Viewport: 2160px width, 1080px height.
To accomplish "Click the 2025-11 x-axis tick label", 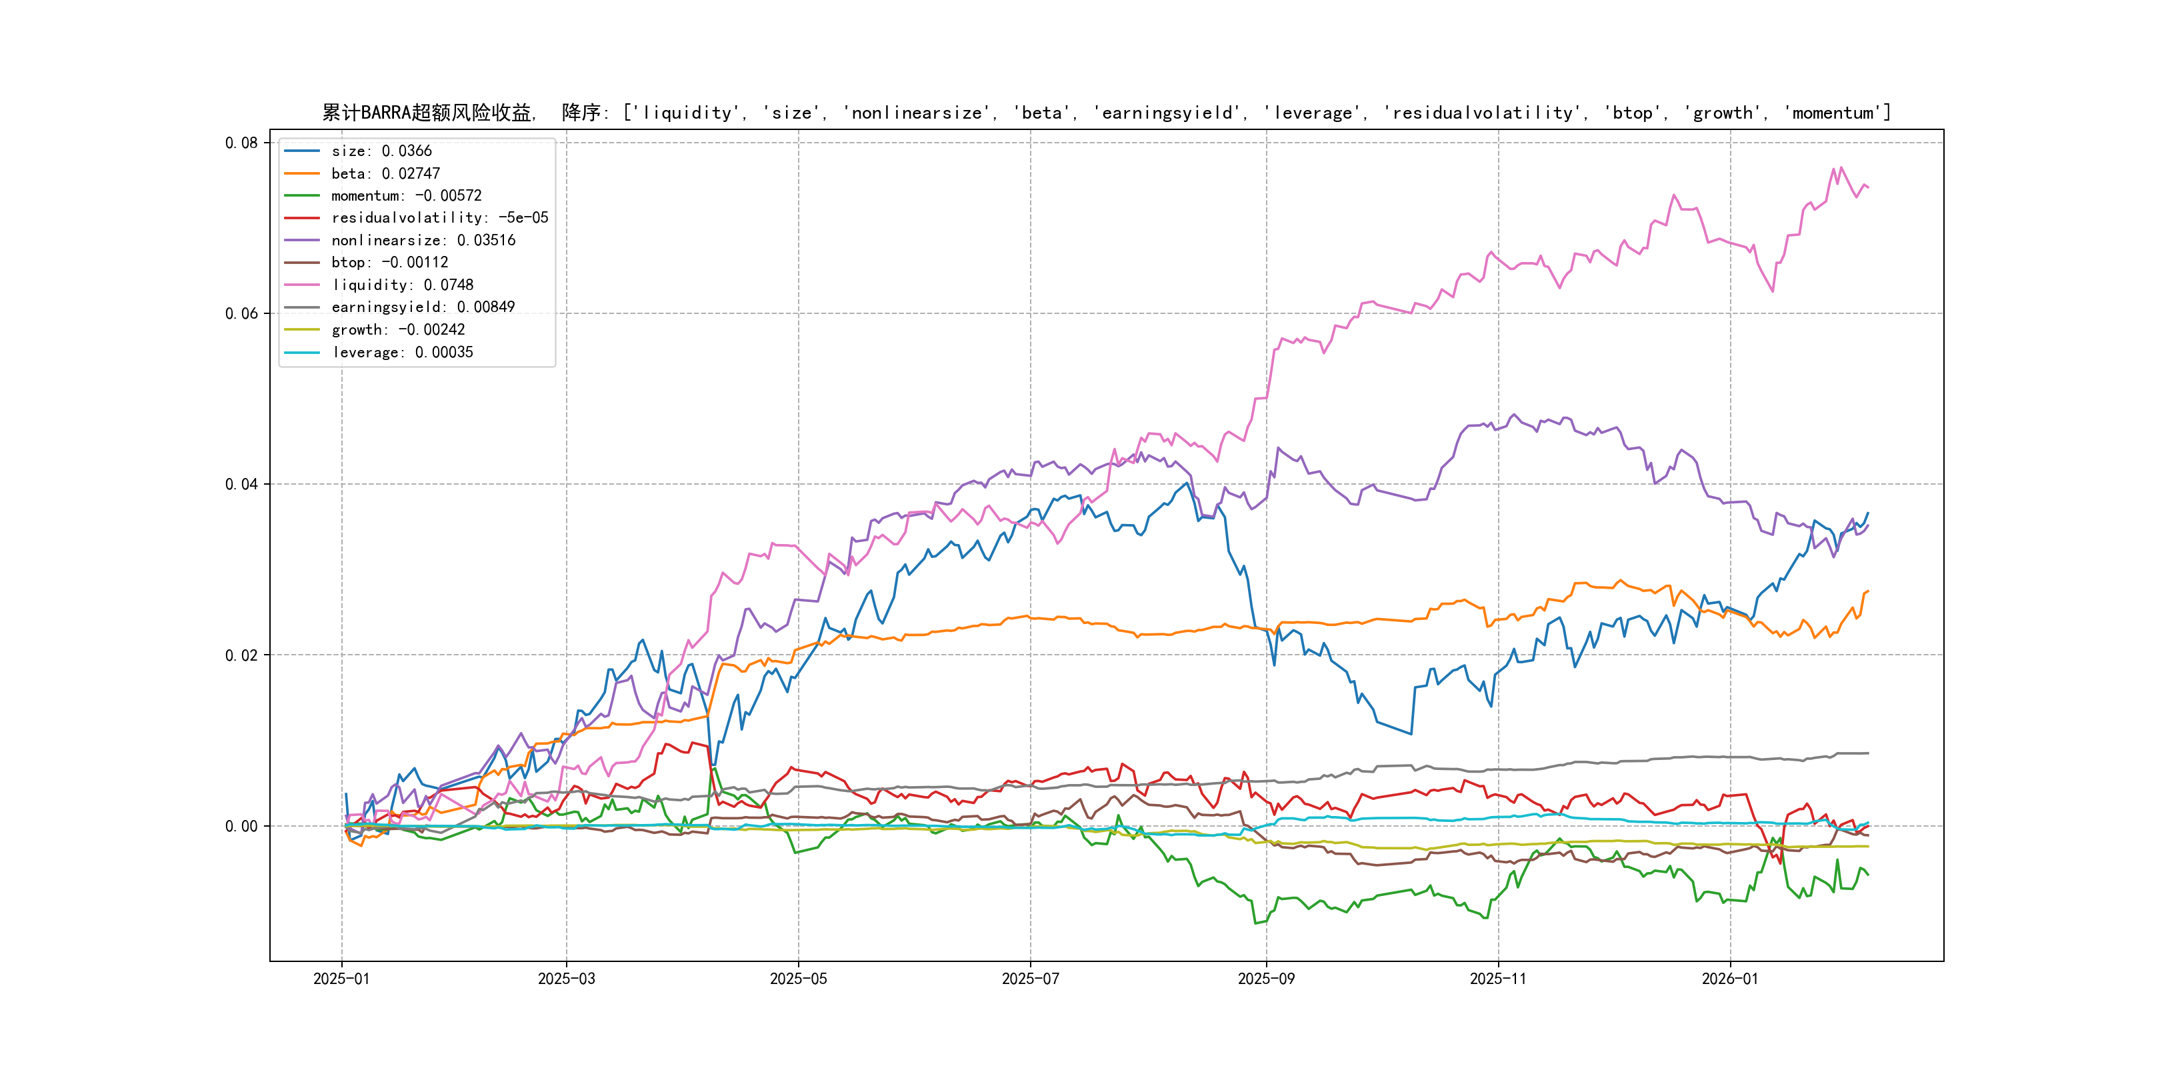I will pos(1499,979).
